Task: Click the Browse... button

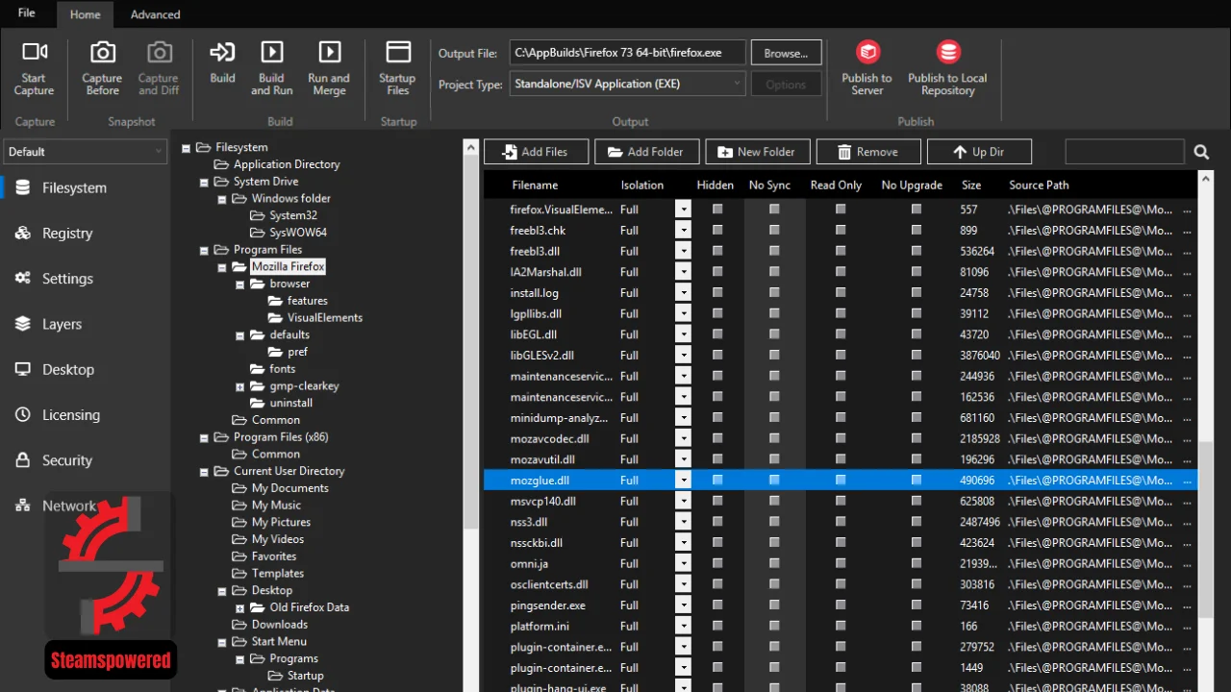Action: tap(786, 53)
